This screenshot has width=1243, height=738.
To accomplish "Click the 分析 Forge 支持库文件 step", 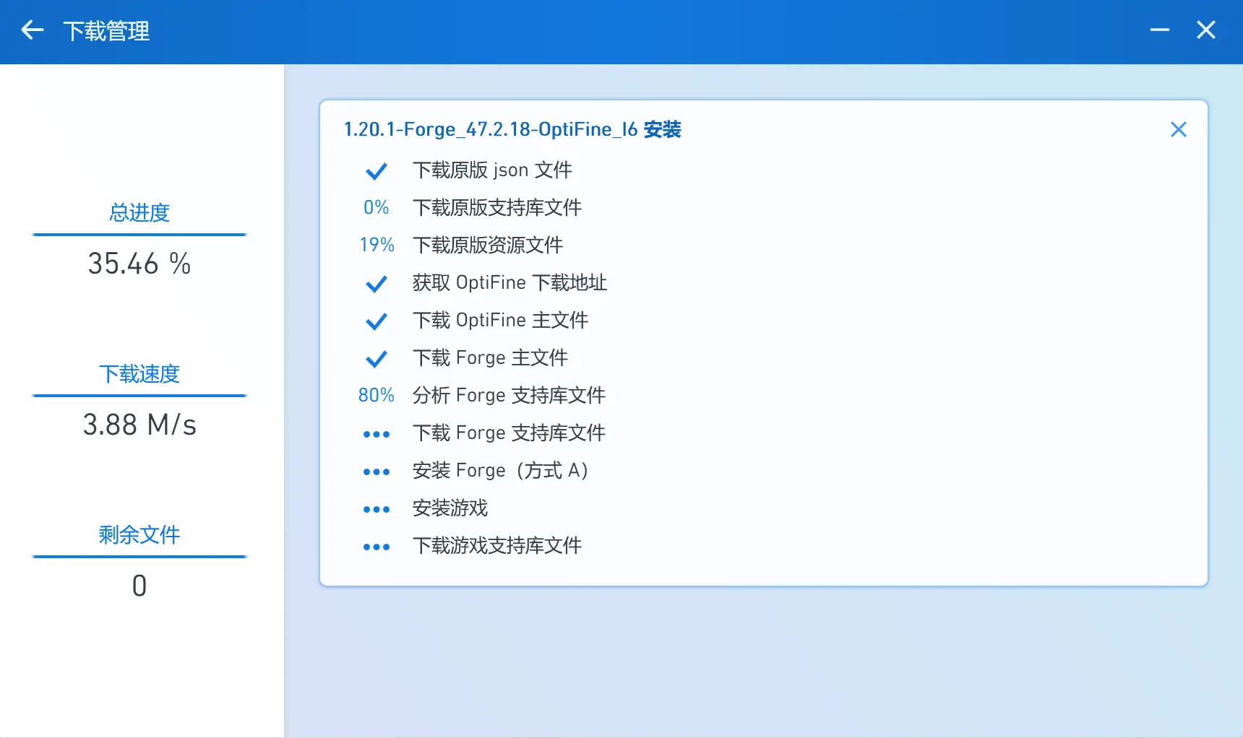I will (509, 395).
